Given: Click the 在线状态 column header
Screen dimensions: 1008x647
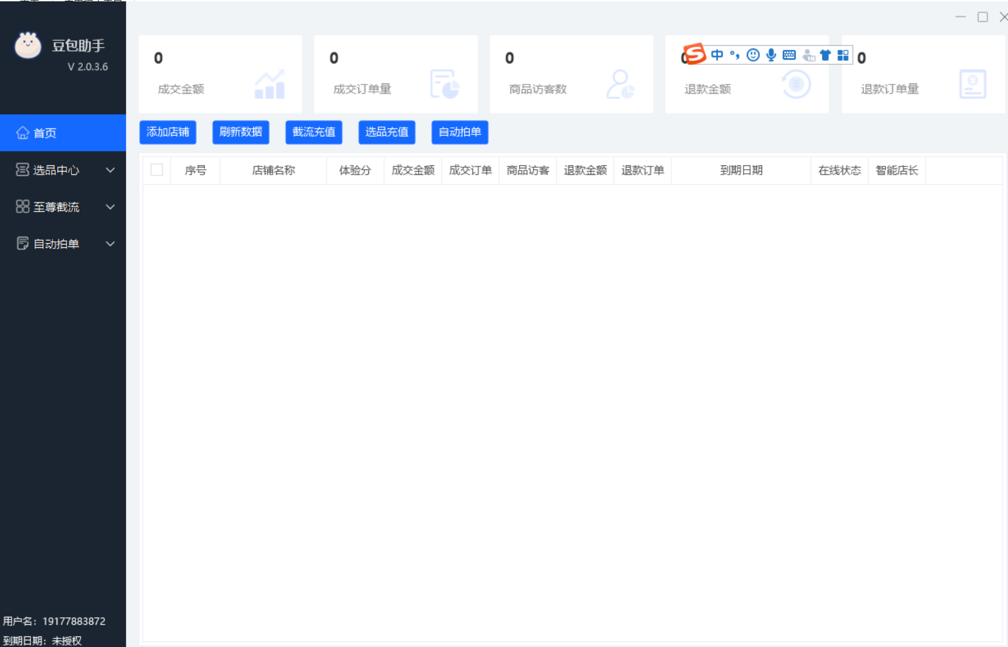Looking at the screenshot, I should 839,170.
